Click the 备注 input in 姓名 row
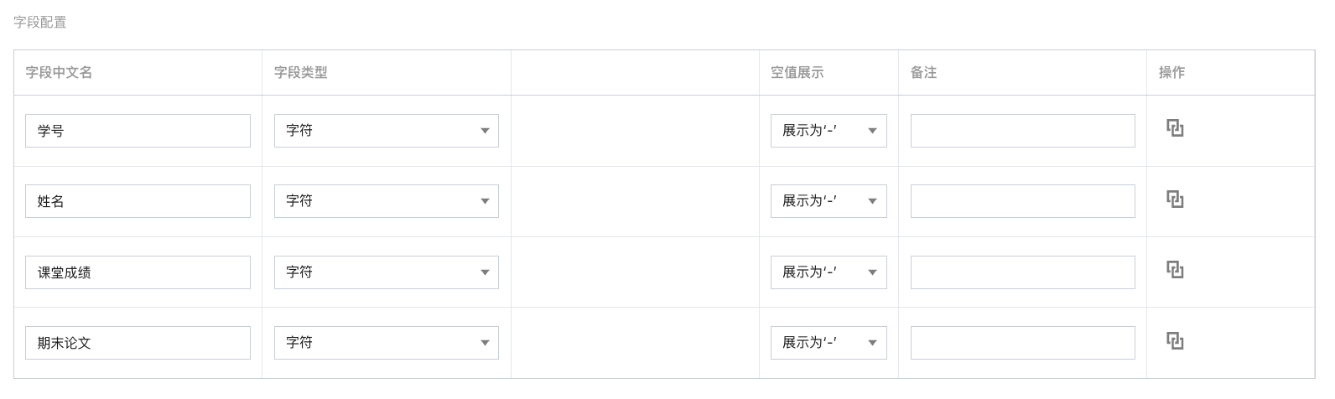 point(1023,201)
